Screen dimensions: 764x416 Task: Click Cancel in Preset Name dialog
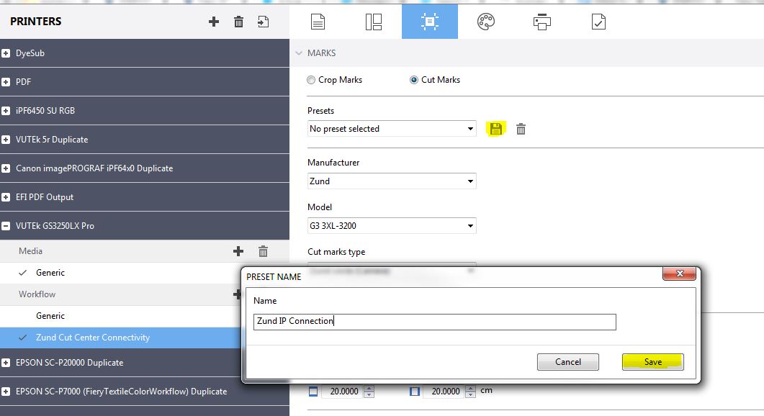[x=567, y=362]
